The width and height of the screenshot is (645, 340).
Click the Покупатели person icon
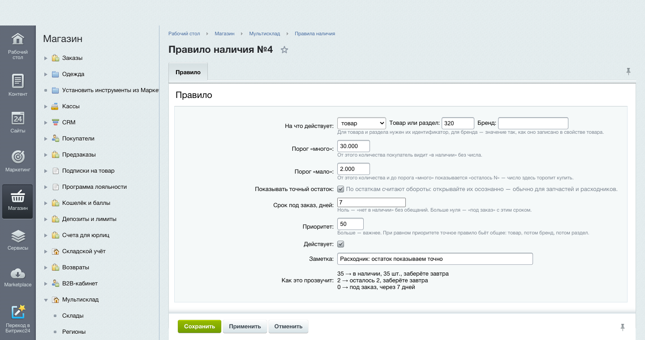55,139
